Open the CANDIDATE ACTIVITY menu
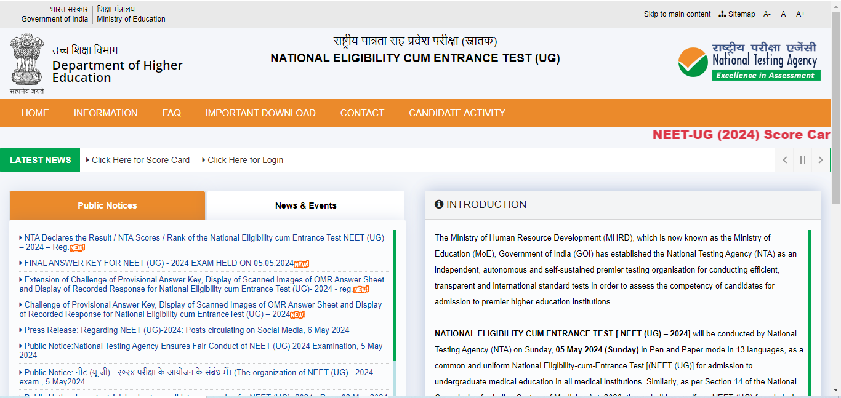Screen dimensions: 841x398 (x=457, y=113)
